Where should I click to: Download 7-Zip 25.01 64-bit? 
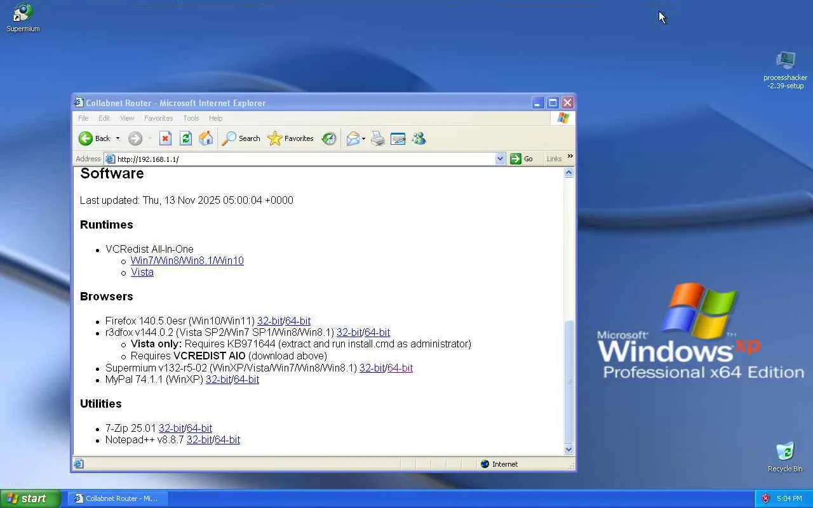[x=199, y=429]
